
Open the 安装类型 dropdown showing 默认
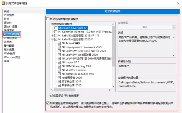click(x=147, y=27)
